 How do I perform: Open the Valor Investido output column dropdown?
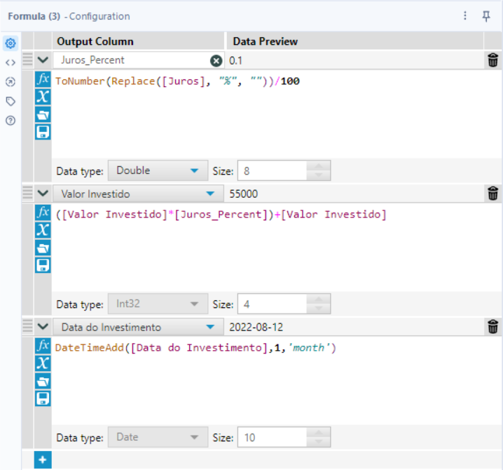(x=138, y=194)
